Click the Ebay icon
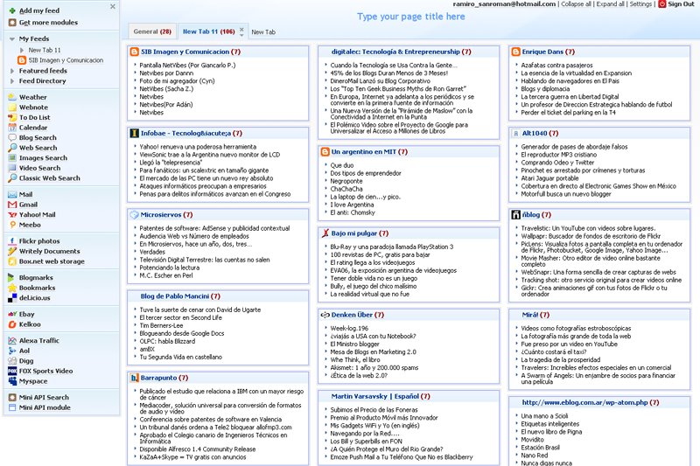Viewport: 700px width, 466px height. [12, 314]
